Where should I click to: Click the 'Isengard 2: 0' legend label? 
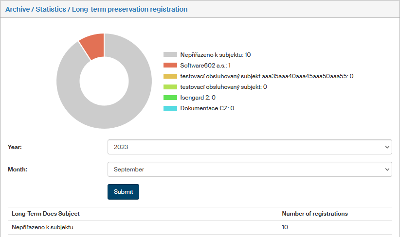pyautogui.click(x=198, y=98)
